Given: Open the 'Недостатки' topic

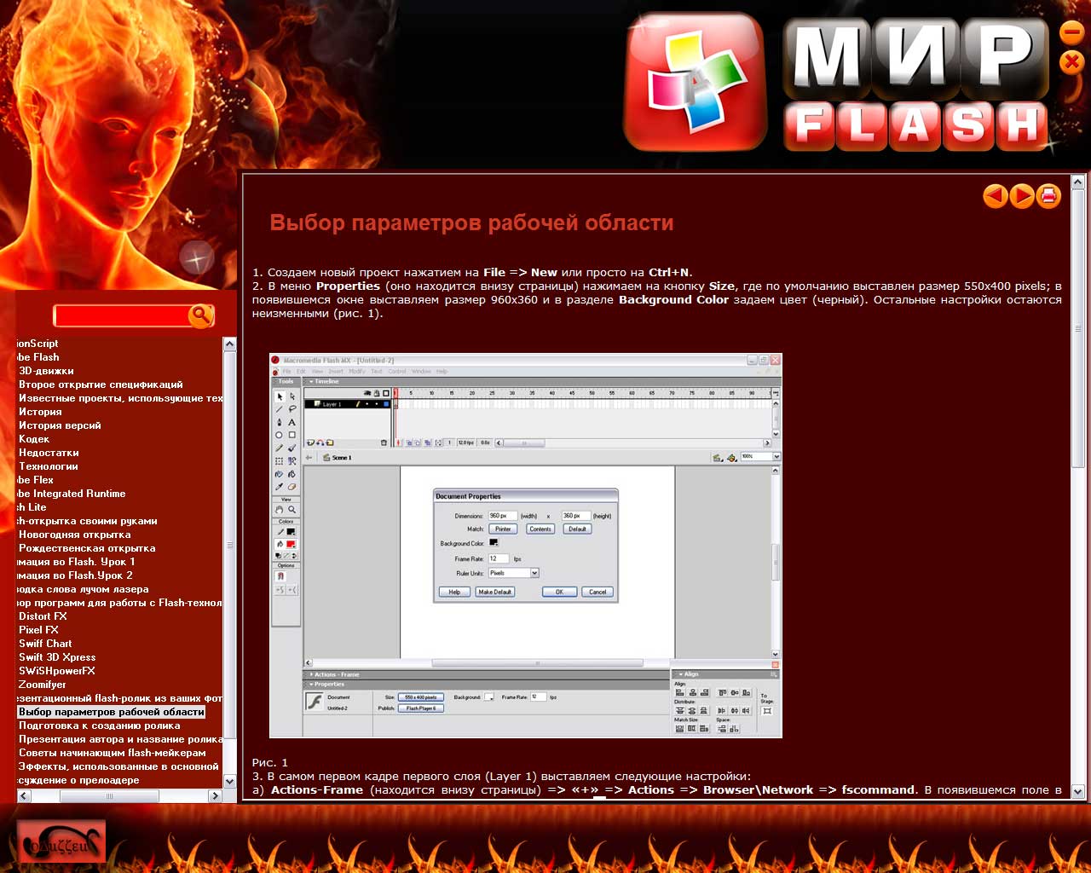Looking at the screenshot, I should pyautogui.click(x=49, y=453).
